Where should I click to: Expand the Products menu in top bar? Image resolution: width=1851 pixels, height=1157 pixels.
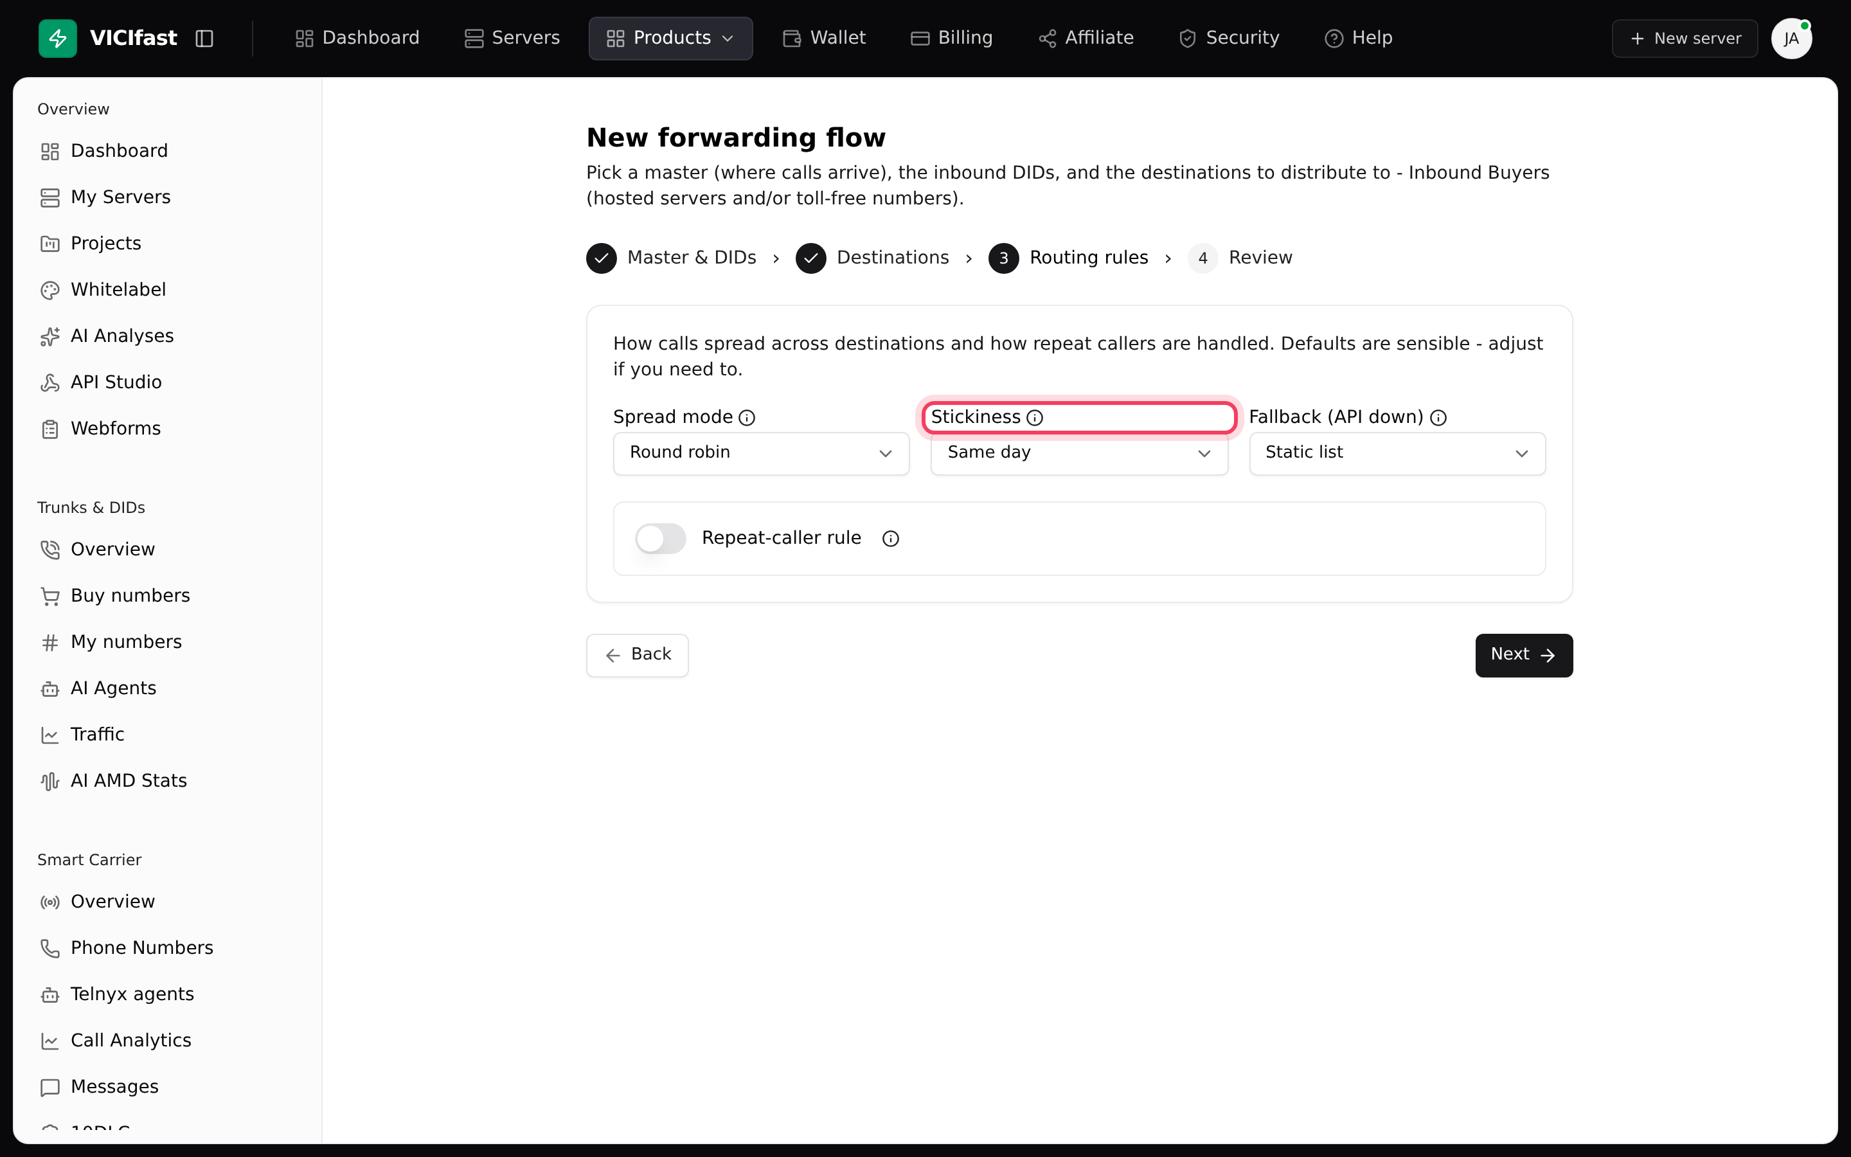coord(670,39)
